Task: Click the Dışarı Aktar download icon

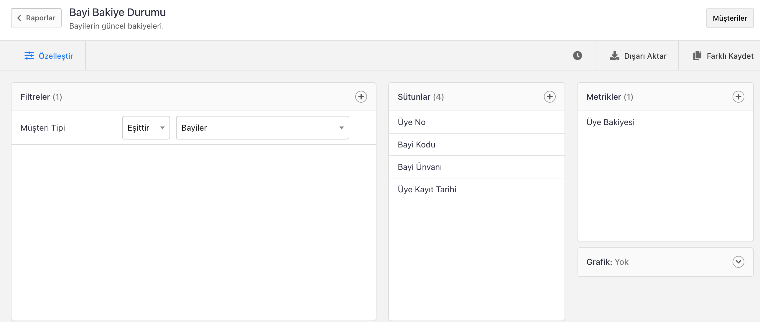Action: pyautogui.click(x=614, y=55)
